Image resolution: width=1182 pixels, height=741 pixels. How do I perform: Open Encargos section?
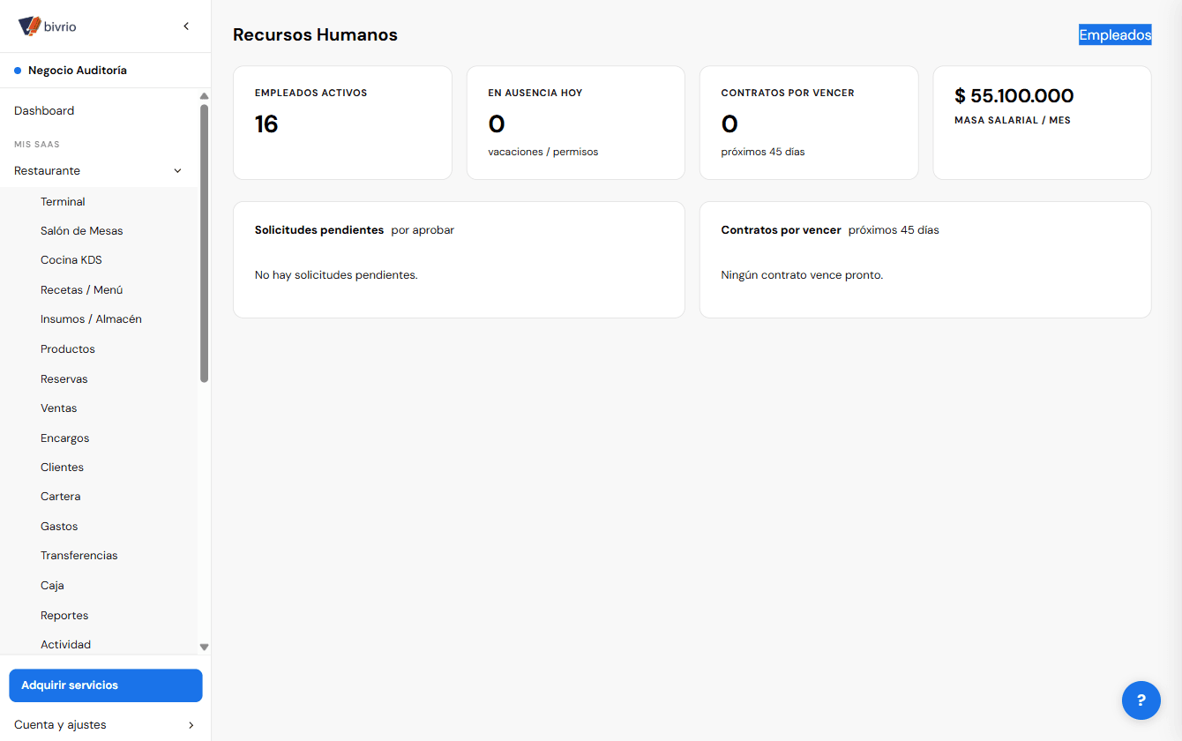65,438
